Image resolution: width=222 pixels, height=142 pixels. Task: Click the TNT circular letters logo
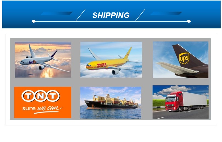(41, 96)
